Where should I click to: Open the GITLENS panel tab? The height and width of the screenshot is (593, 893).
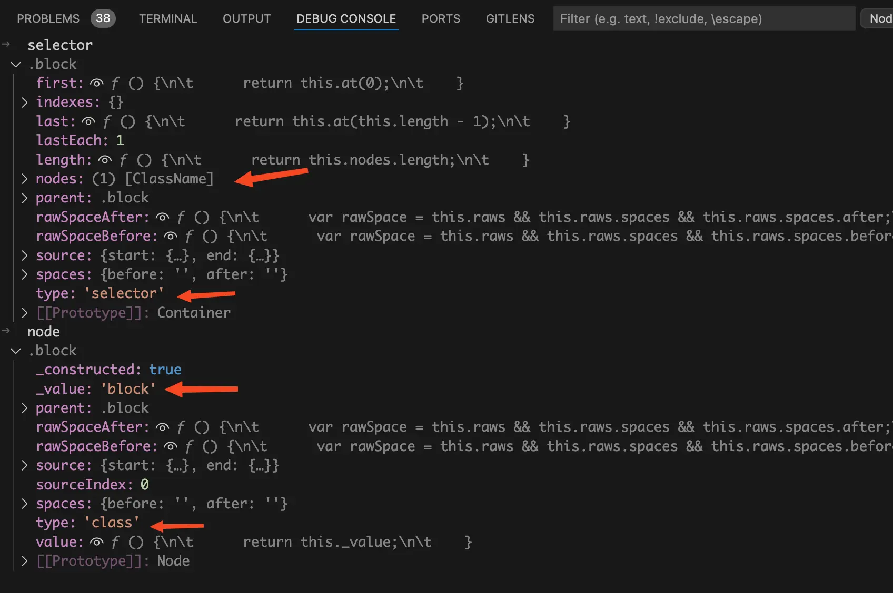pos(510,19)
